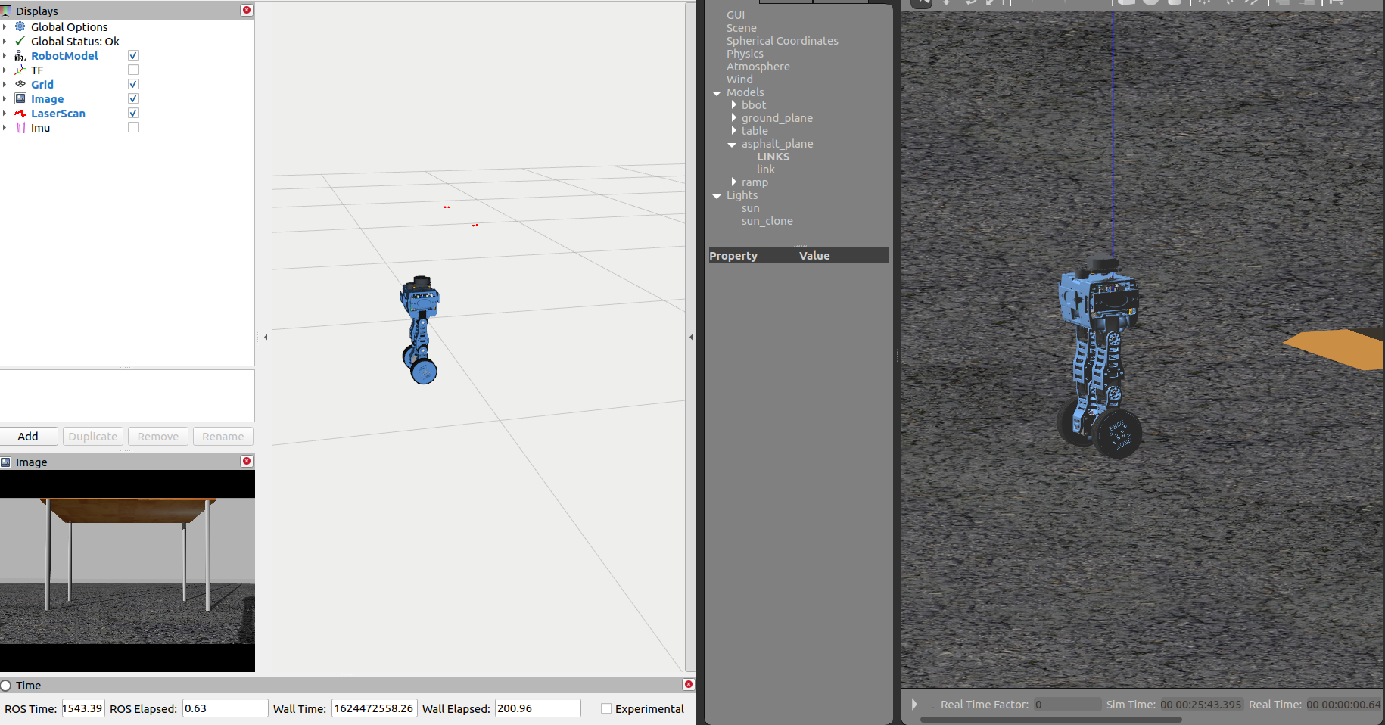Disable the LaserScan display checkbox

133,114
